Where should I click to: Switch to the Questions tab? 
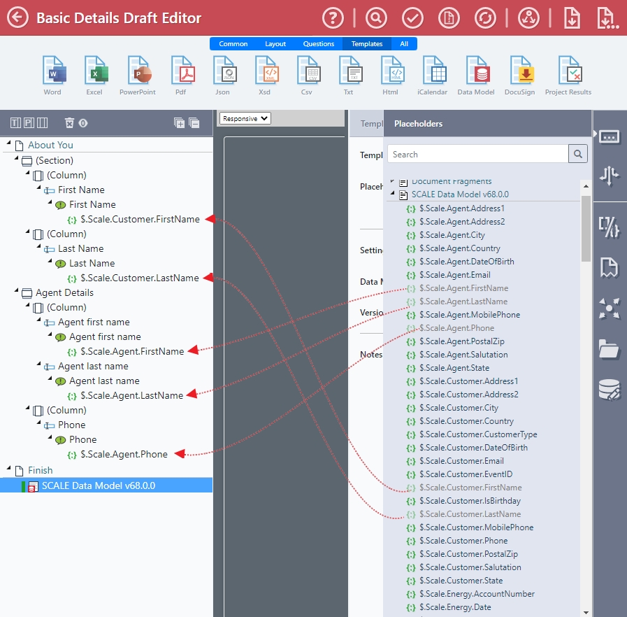click(318, 44)
